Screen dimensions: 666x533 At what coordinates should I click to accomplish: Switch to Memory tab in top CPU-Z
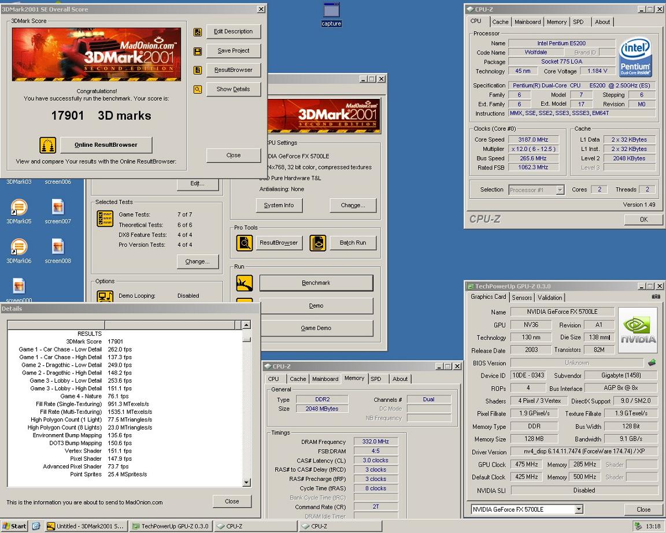tap(556, 22)
